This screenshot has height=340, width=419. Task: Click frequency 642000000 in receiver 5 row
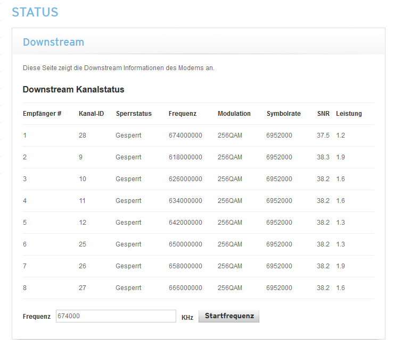[185, 223]
